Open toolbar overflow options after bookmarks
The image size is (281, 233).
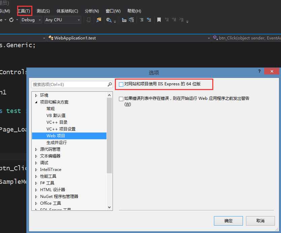187,22
